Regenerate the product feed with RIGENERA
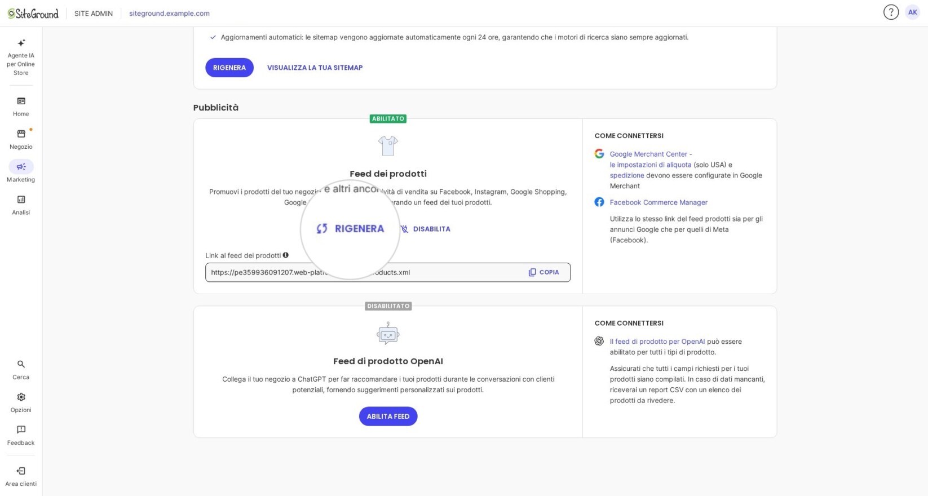The image size is (928, 496). point(350,229)
